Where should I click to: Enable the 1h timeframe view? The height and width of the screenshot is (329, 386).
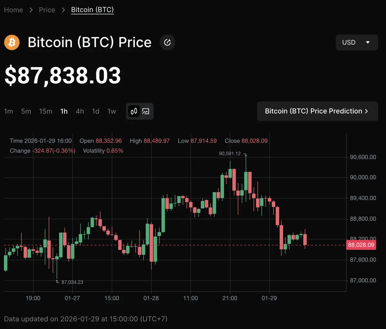coord(64,111)
